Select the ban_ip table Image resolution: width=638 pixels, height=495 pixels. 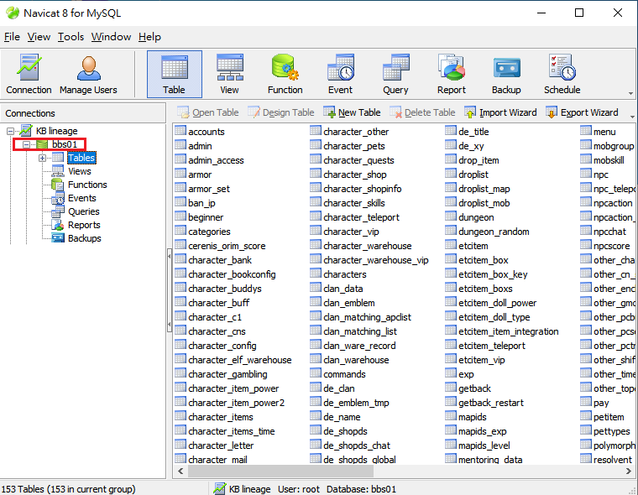(196, 202)
